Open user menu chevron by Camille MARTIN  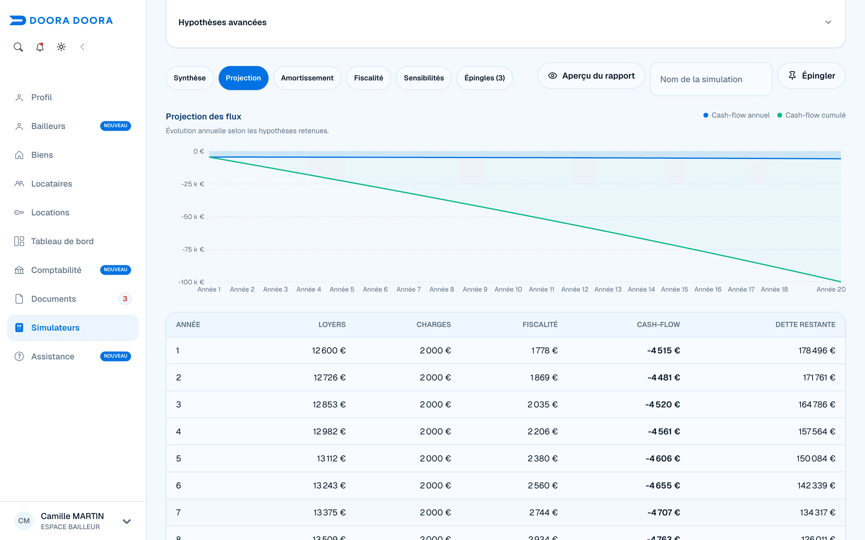(126, 521)
